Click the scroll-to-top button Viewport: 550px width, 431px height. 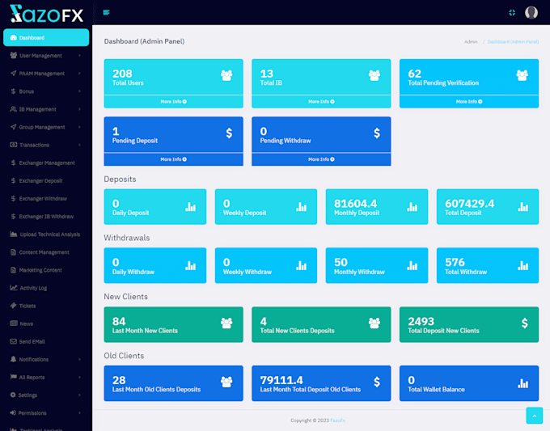click(x=534, y=416)
